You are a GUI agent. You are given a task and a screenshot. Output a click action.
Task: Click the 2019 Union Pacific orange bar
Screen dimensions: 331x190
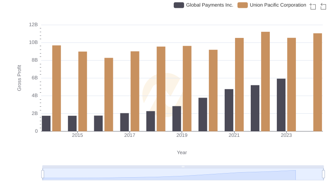point(187,89)
